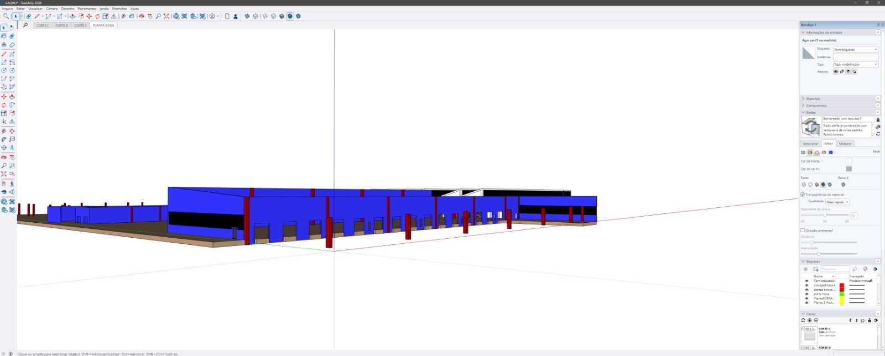Select the Eraser tool in top toolbar

tap(29, 17)
